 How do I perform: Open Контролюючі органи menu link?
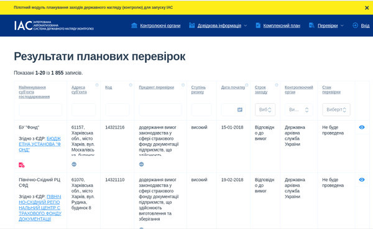click(x=160, y=26)
